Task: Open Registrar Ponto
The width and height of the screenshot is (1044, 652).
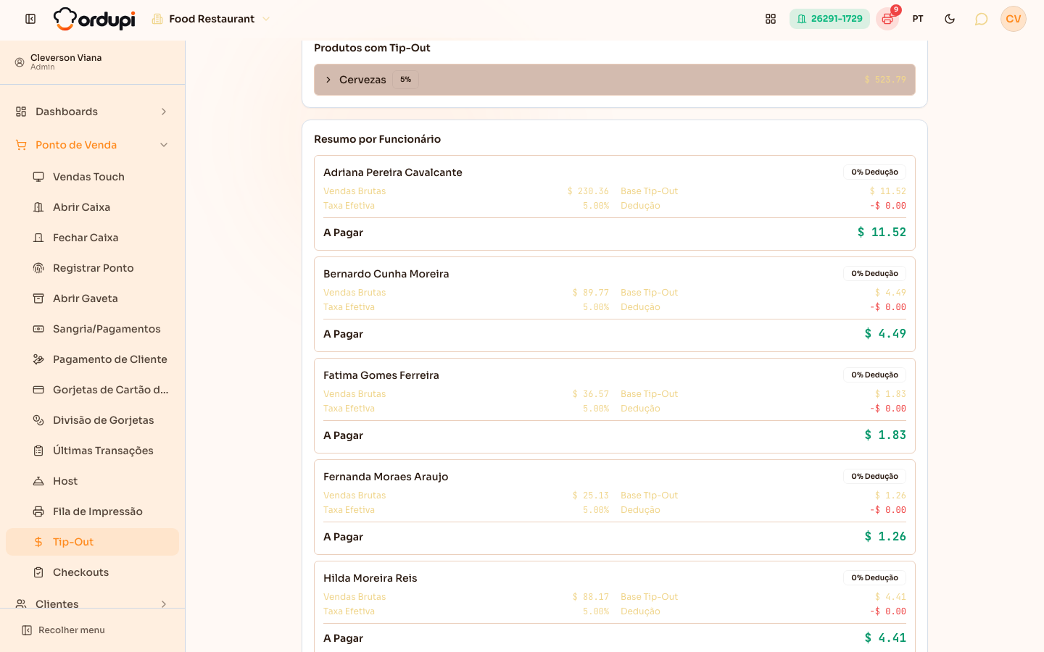Action: pos(92,268)
